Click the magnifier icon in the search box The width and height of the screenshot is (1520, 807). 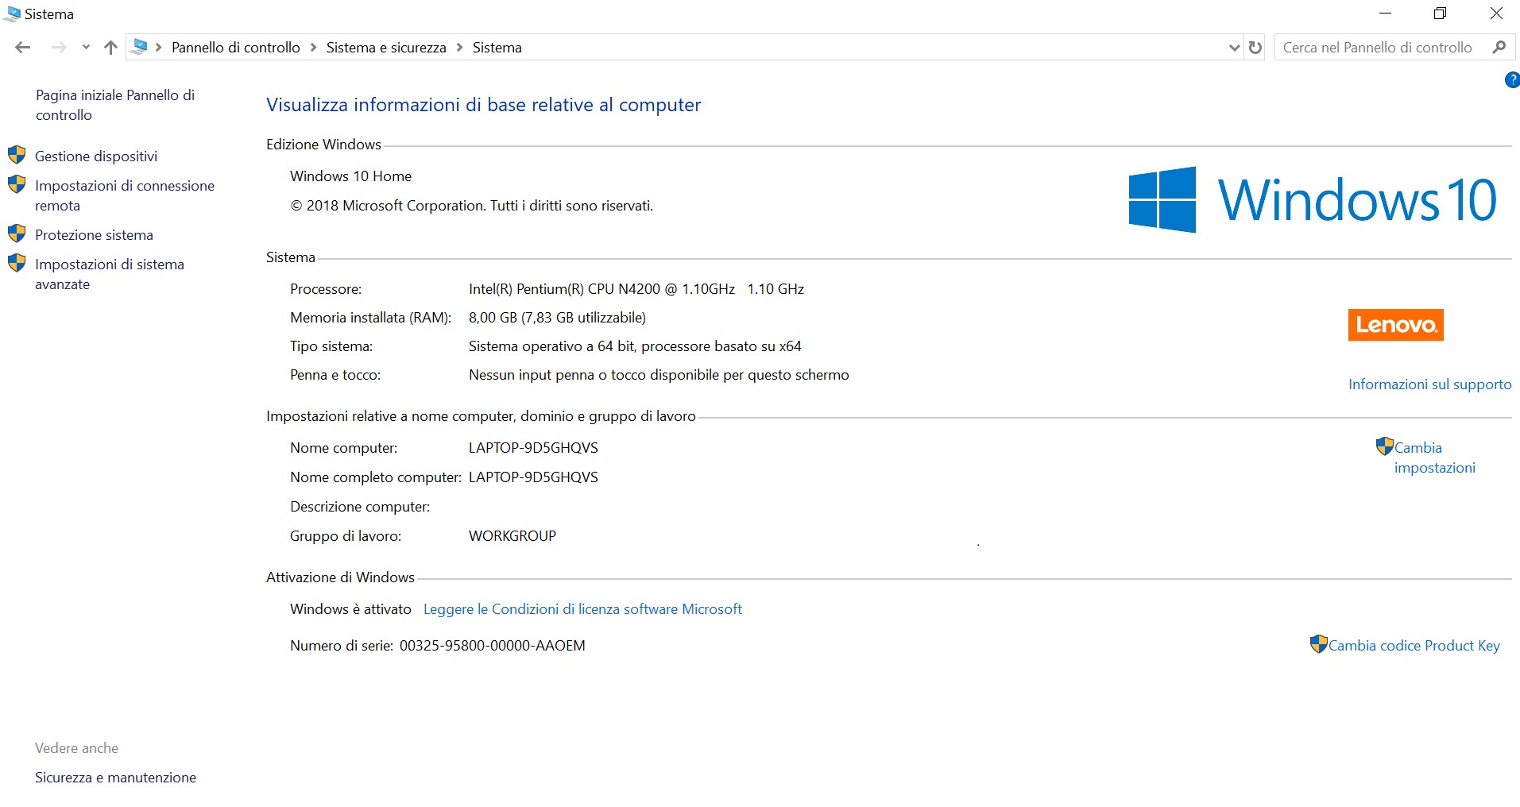pos(1500,47)
